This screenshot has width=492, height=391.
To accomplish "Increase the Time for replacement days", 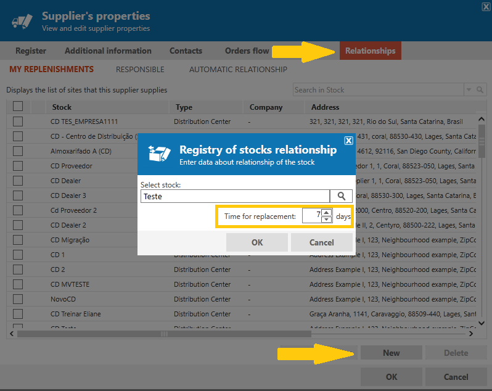I will pos(327,212).
